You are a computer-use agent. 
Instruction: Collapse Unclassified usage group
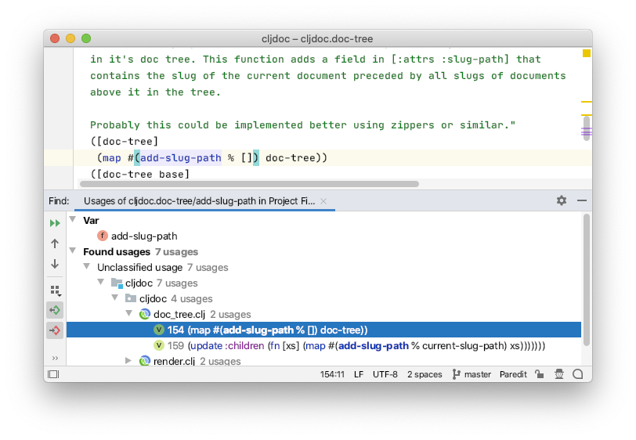(x=87, y=266)
